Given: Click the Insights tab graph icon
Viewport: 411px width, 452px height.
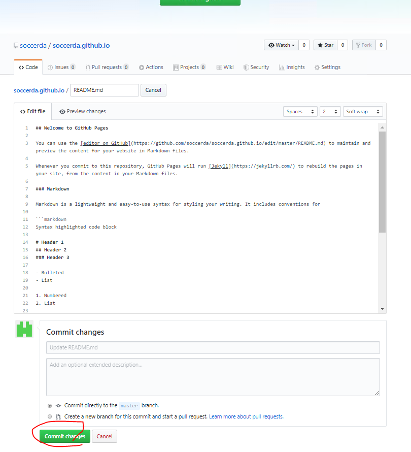Looking at the screenshot, I should [x=282, y=68].
